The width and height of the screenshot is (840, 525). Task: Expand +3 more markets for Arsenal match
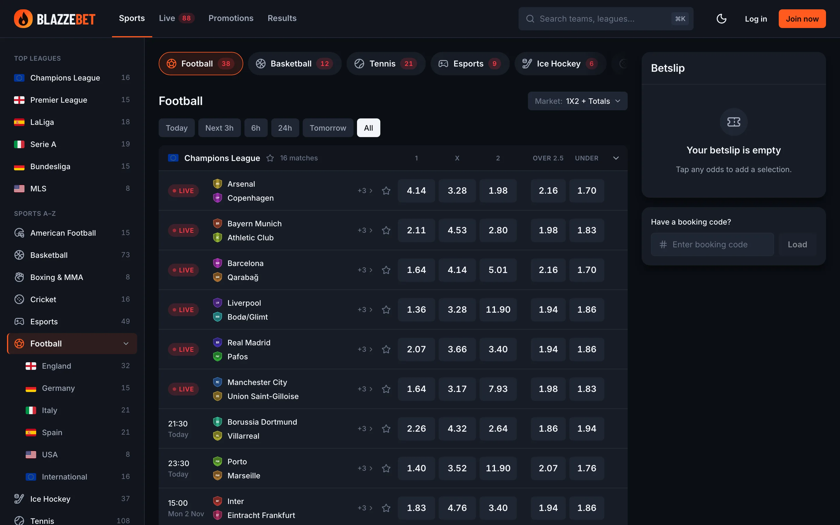tap(365, 191)
